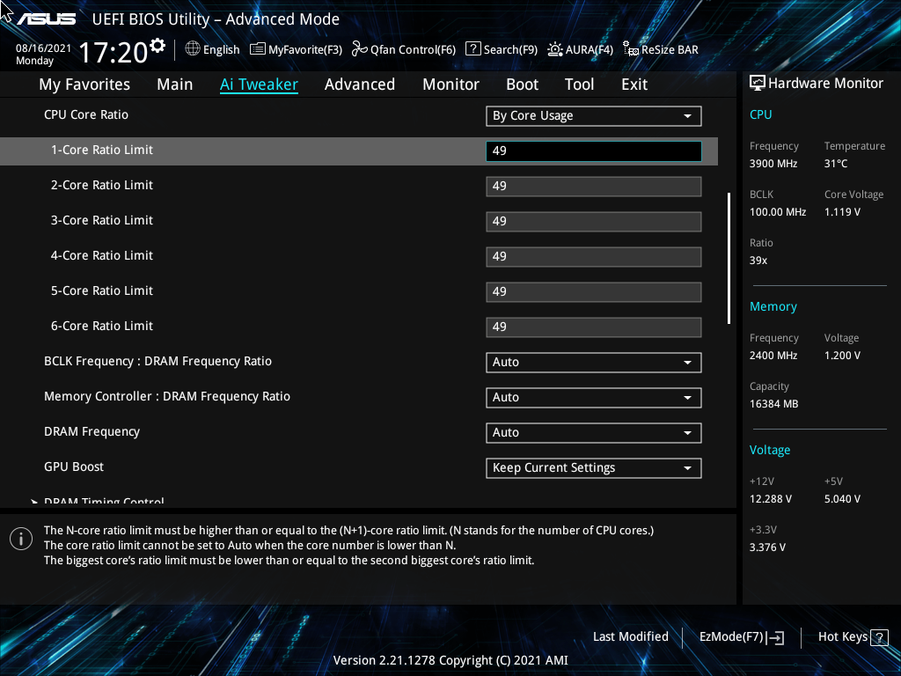Screen dimensions: 901x676
Task: Click the +12V 12.288 V reading
Action: pos(771,499)
